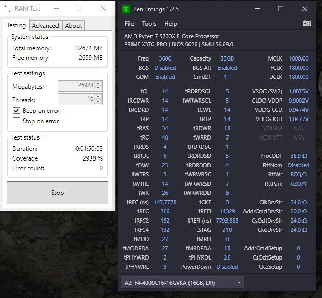The width and height of the screenshot is (322, 298).
Task: Click the VSOC (SVI2) voltage 1,0875V
Action: tap(298, 91)
